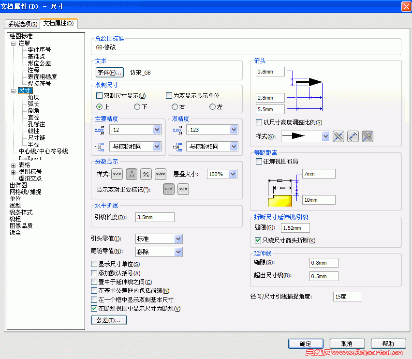Choose the x/x" double prime mark button

tap(169, 189)
